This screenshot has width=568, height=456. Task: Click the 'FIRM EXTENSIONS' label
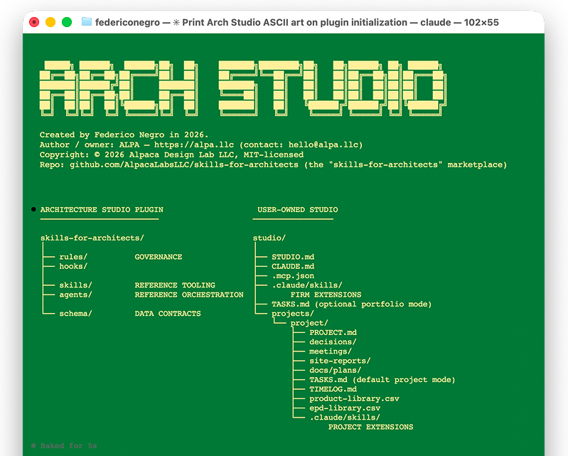(x=326, y=295)
